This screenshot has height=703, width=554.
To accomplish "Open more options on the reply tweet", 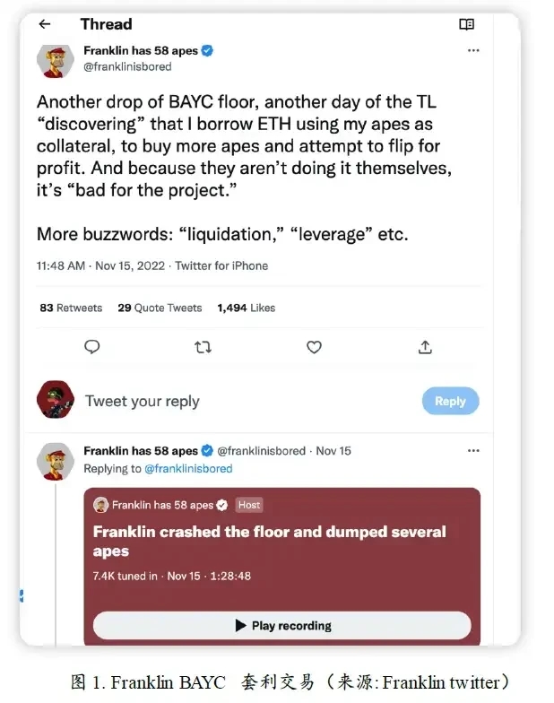I will [x=474, y=451].
